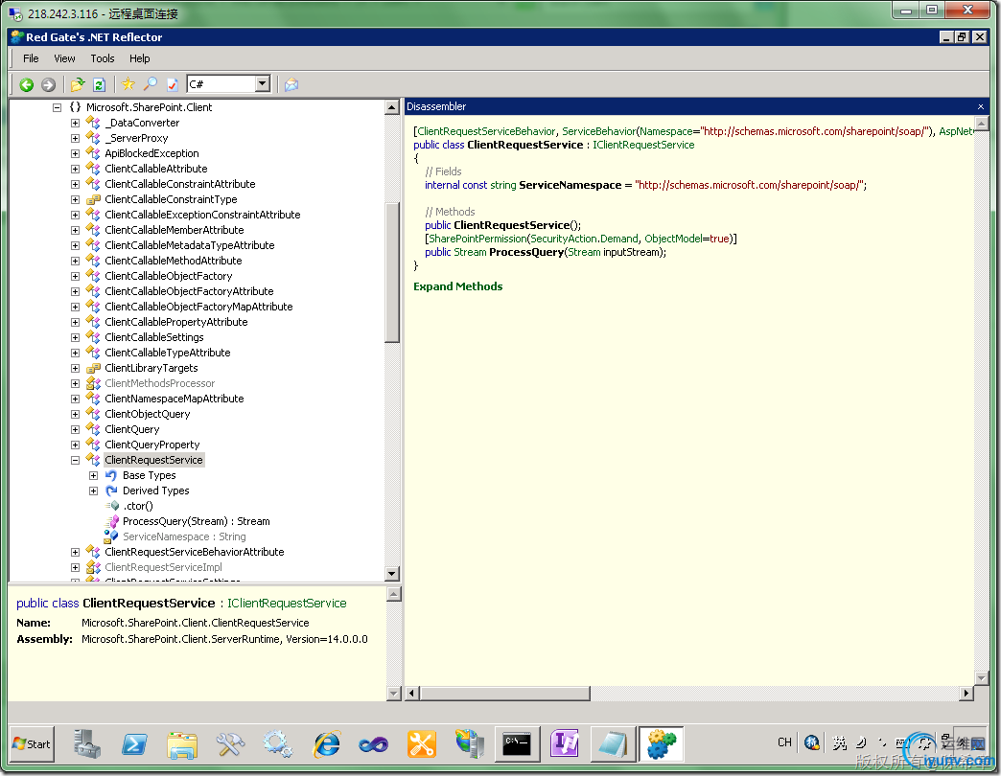Click the Refresh toolbar icon
1001x776 pixels.
pyautogui.click(x=99, y=84)
